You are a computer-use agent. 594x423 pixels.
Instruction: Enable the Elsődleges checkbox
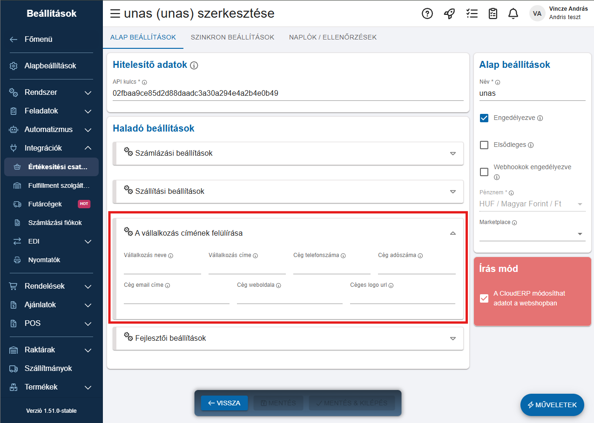[x=484, y=145]
